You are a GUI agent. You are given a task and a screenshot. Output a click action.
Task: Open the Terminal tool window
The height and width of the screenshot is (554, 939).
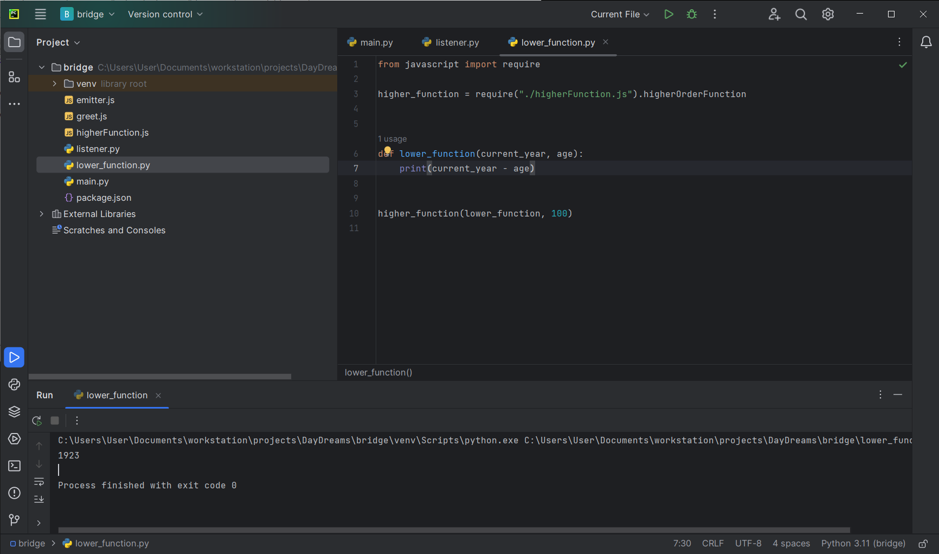pyautogui.click(x=14, y=466)
